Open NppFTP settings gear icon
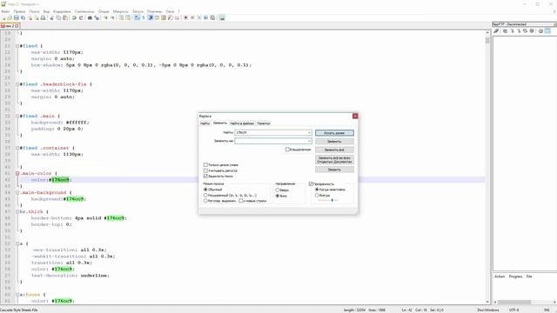 540,31
